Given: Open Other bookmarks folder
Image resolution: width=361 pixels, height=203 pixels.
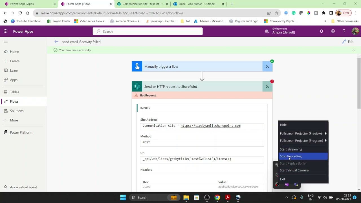Looking at the screenshot, I should point(345,21).
